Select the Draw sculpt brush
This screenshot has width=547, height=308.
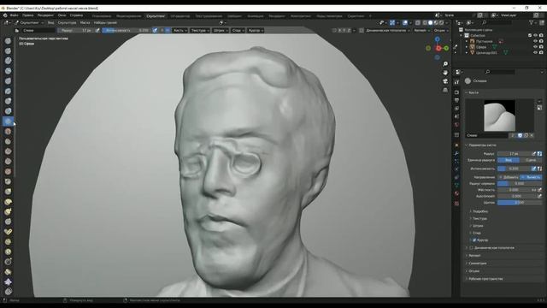pyautogui.click(x=8, y=41)
